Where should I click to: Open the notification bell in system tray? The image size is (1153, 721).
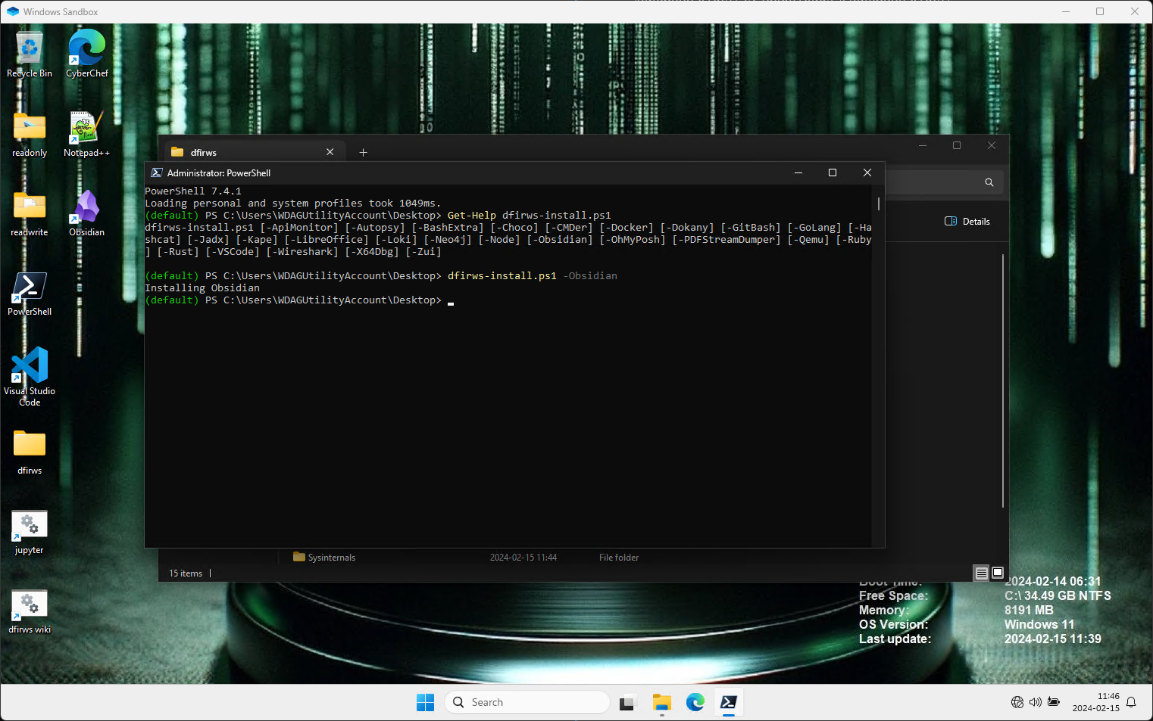pyautogui.click(x=1131, y=703)
